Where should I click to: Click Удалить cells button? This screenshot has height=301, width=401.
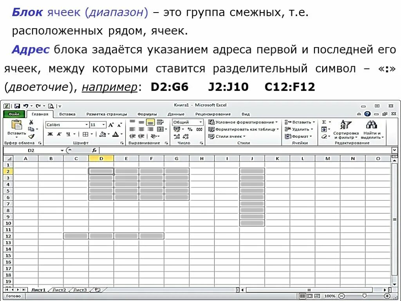(299, 129)
